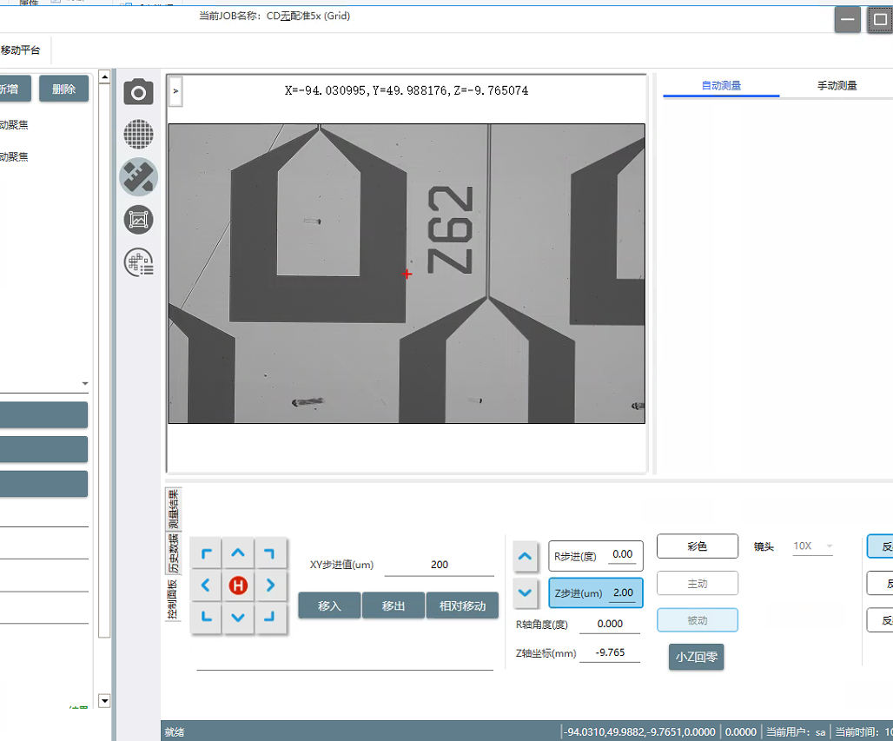Toggle the circular grid overlay icon
Image resolution: width=893 pixels, height=741 pixels.
click(x=138, y=134)
